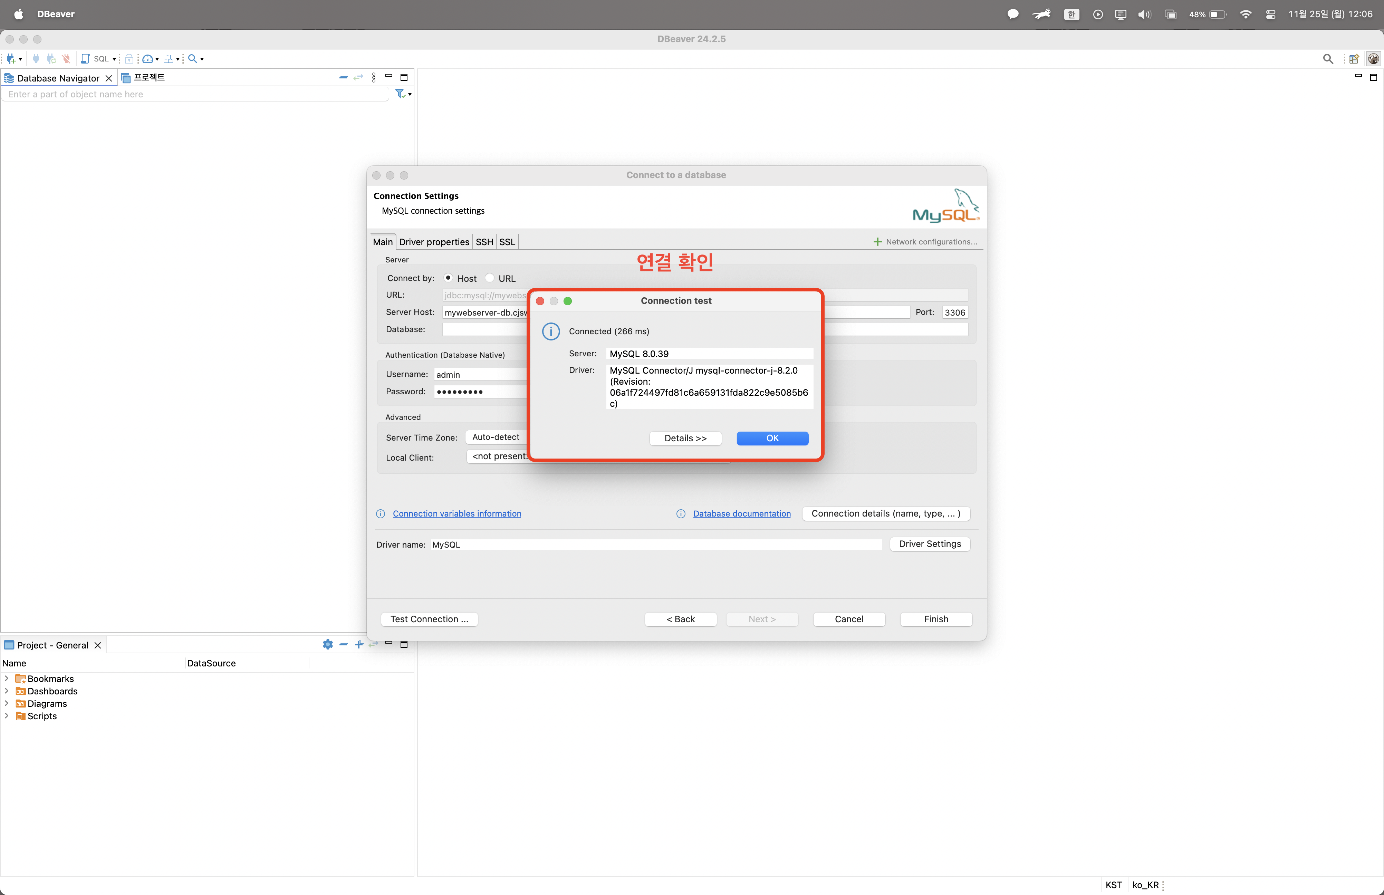Expand the Scripts folder
This screenshot has width=1384, height=895.
point(7,716)
